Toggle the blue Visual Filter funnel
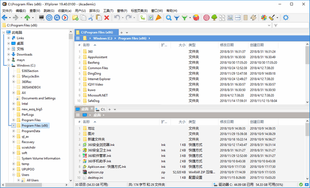The width and height of the screenshot is (310, 188). point(177,18)
